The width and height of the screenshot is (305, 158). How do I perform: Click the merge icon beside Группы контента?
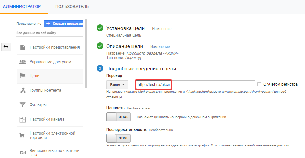click(x=23, y=90)
